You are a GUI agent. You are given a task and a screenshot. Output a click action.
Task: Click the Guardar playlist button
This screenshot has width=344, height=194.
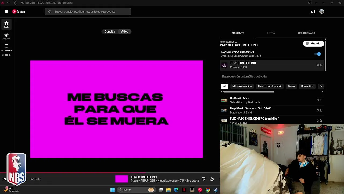coord(314,44)
